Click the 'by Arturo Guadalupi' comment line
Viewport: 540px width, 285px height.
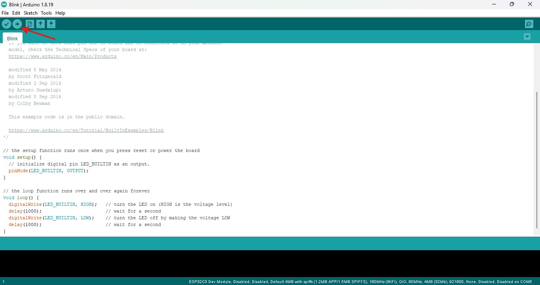(35, 90)
